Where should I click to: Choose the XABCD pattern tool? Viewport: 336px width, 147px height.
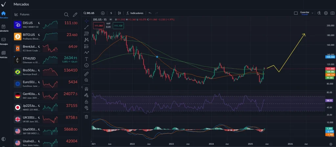click(86, 40)
